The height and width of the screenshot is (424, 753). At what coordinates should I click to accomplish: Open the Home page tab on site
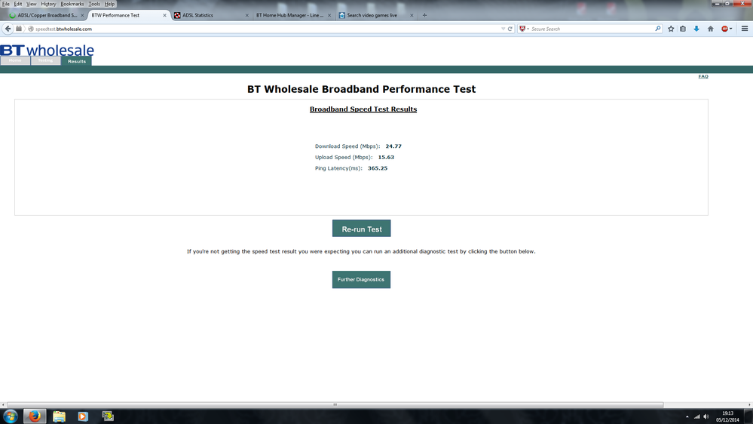[x=15, y=60]
